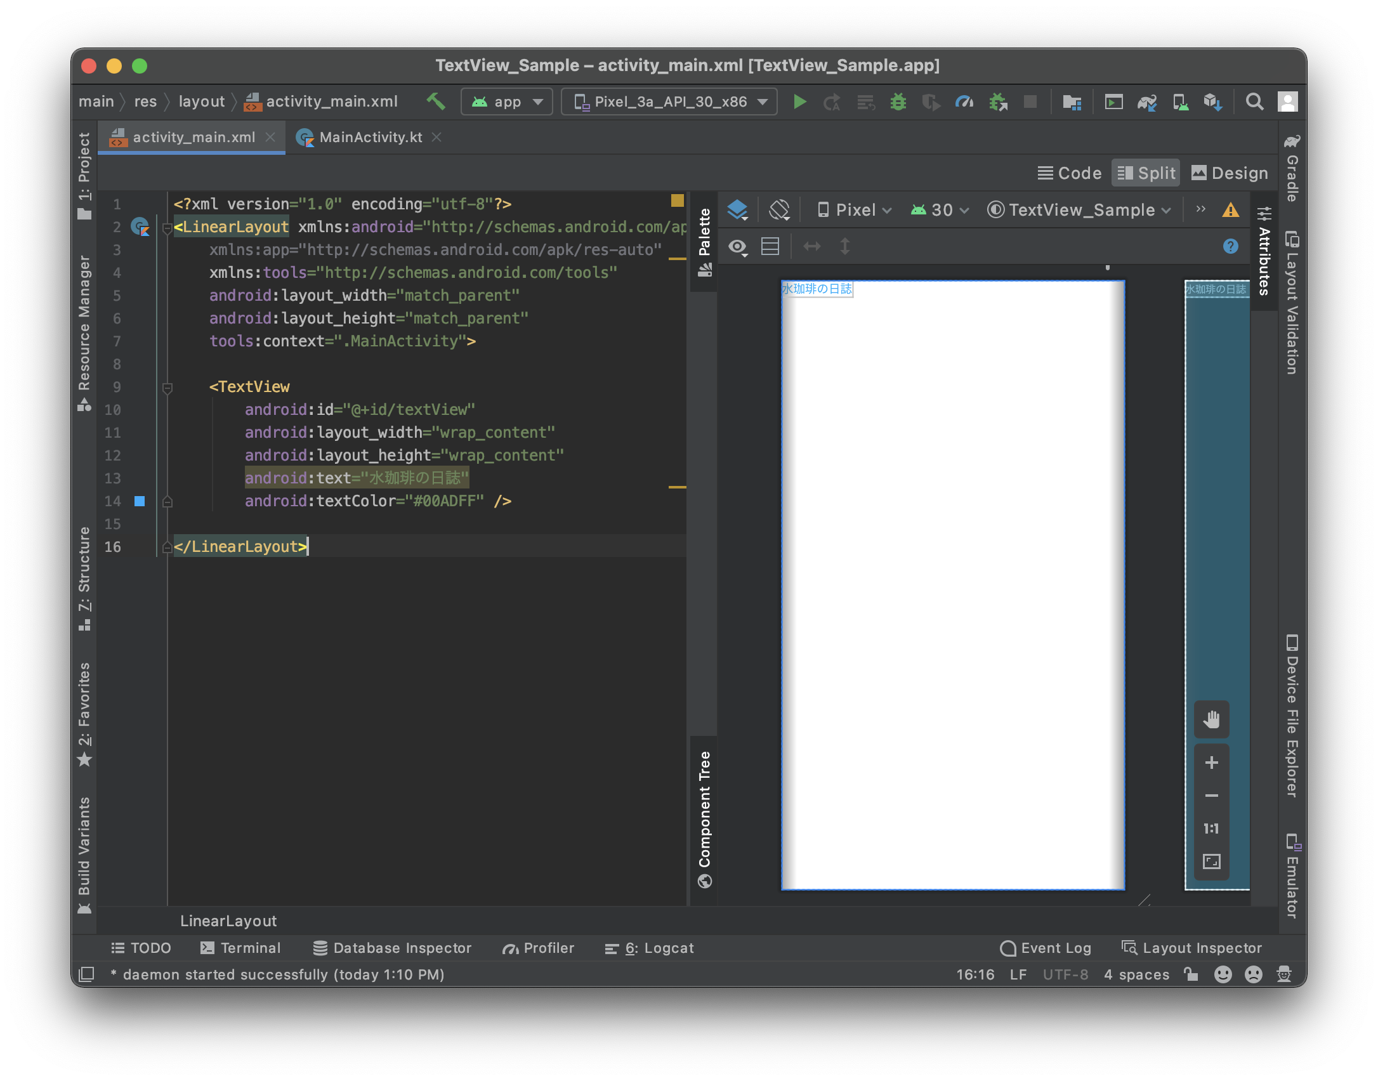Sync project with Gradle files elephant icon
The height and width of the screenshot is (1081, 1378).
point(1148,102)
